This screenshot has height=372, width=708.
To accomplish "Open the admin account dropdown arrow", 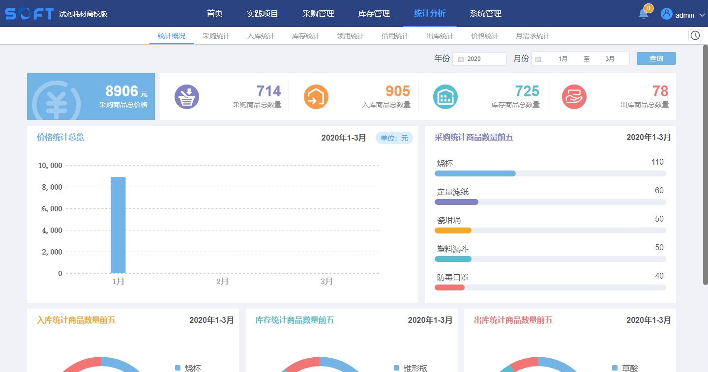I will 702,15.
